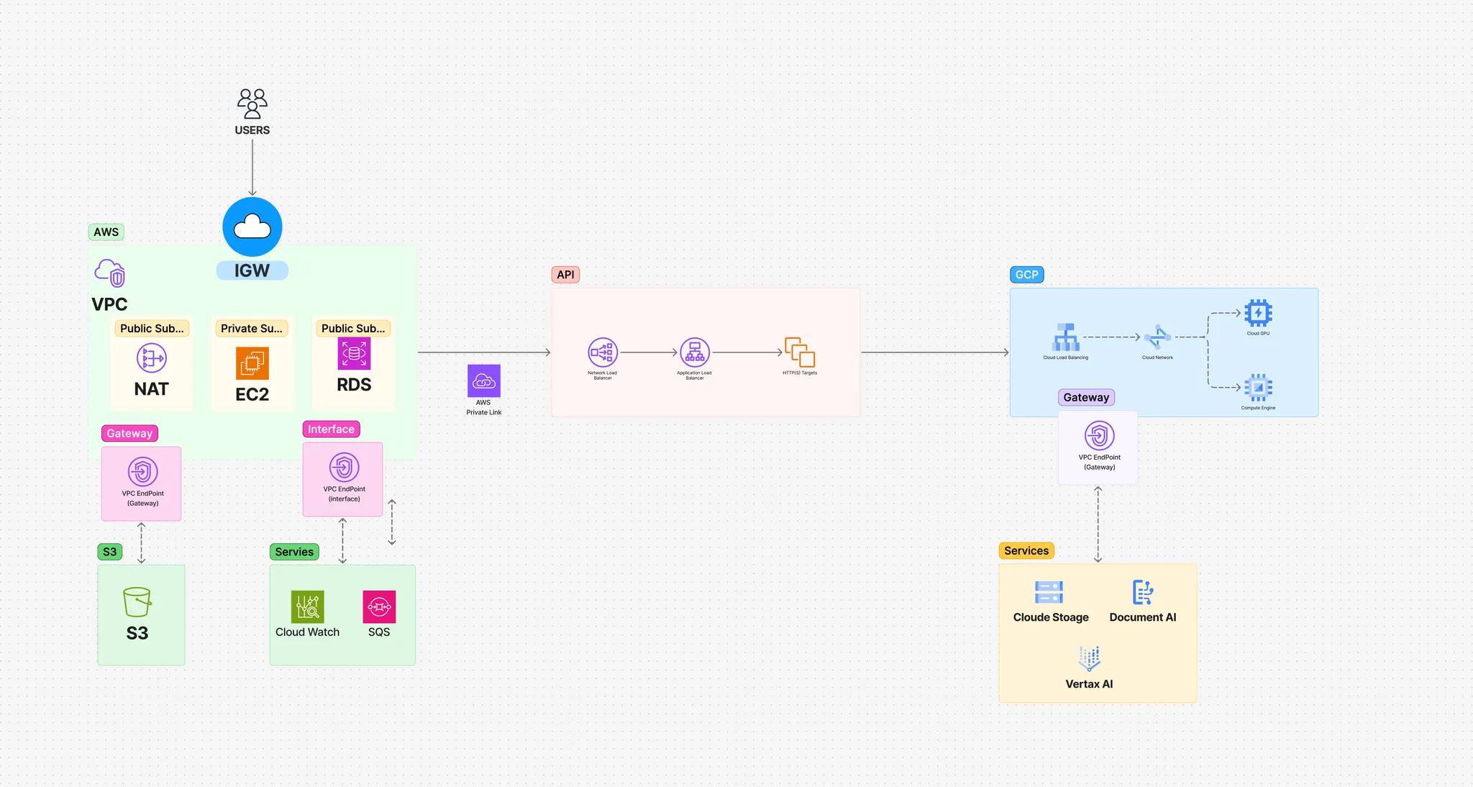Select the S3 bucket icon
This screenshot has width=1473, height=787.
pyautogui.click(x=137, y=602)
